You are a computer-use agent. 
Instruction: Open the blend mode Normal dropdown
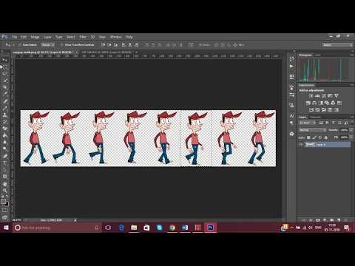312,130
